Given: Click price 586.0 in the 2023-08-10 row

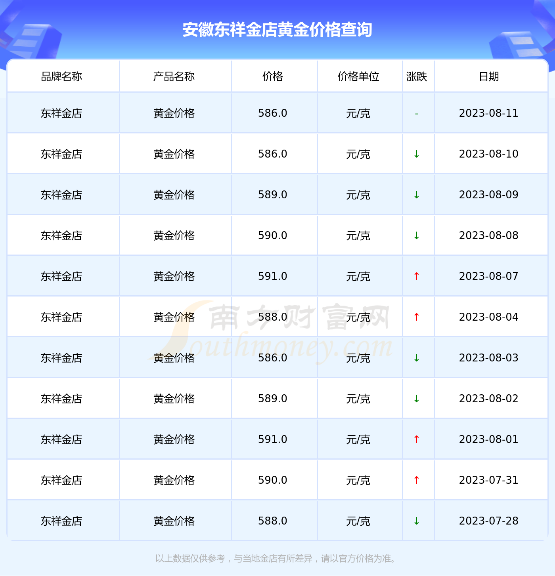Looking at the screenshot, I should 273,154.
